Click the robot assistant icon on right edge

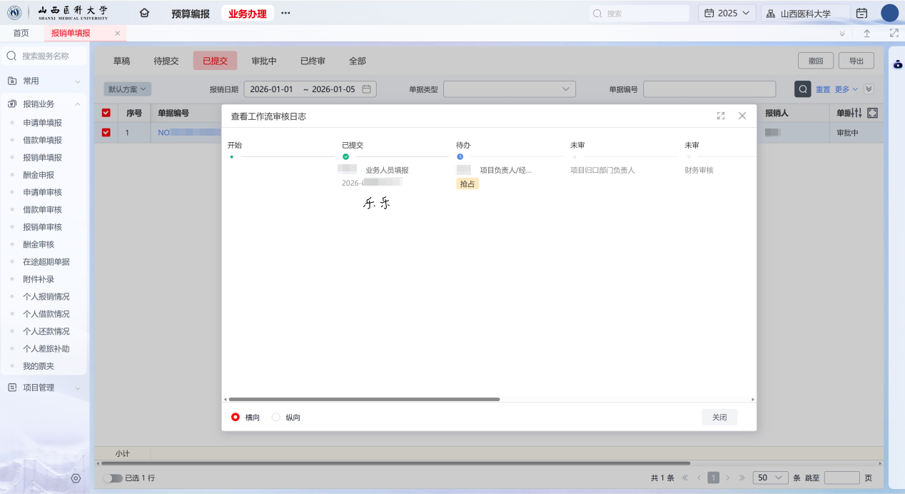pos(898,64)
